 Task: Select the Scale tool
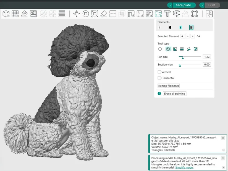pos(95,14)
